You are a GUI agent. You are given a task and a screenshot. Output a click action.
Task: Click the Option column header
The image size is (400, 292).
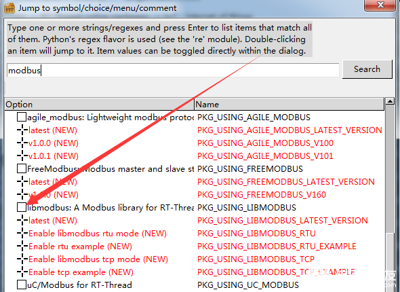tap(100, 104)
